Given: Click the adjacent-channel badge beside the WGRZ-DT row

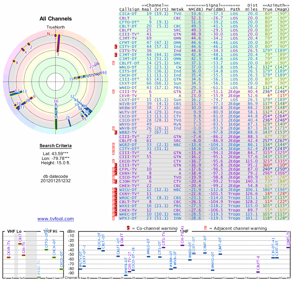Looking at the screenshot, I should [x=113, y=145].
